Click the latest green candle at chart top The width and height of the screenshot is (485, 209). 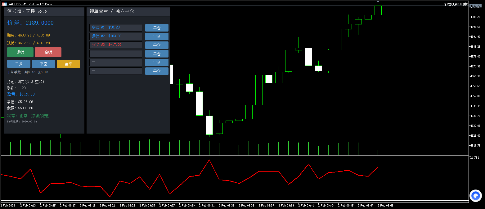click(378, 10)
